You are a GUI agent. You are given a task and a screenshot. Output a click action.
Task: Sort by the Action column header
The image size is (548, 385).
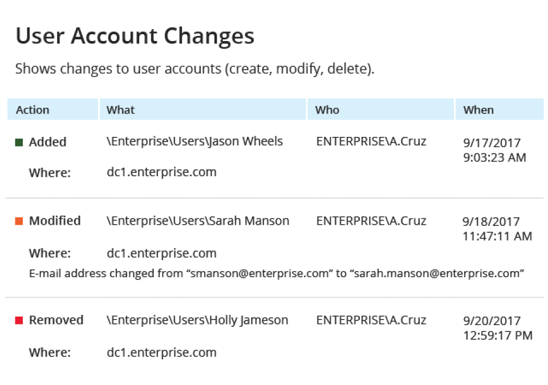[33, 110]
